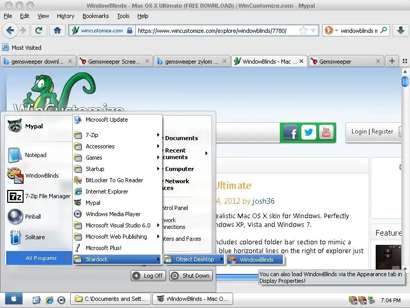This screenshot has height=308, width=410.
Task: Launch WindowBlinds from Object Desktop submenu
Action: point(255,260)
